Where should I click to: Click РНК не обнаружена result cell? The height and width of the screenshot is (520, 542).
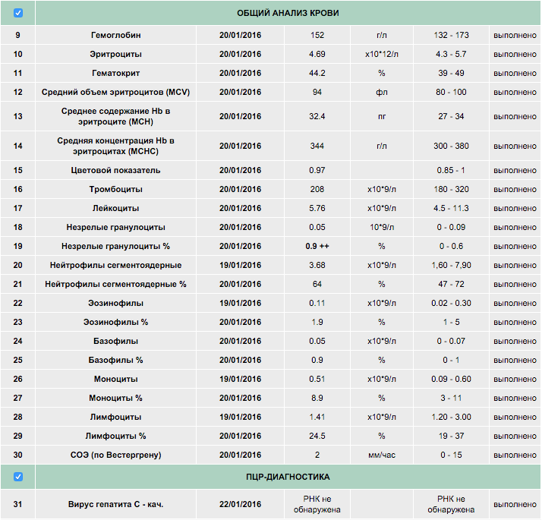click(317, 505)
